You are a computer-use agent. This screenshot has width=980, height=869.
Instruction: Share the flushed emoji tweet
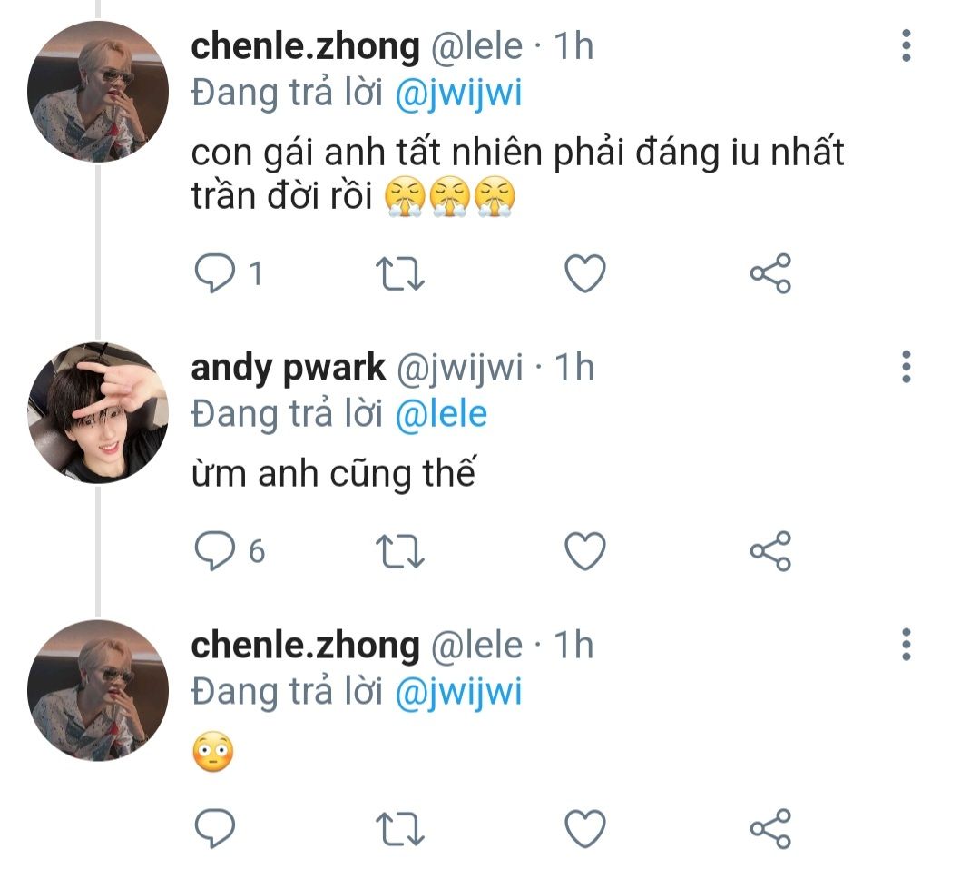pos(770,828)
